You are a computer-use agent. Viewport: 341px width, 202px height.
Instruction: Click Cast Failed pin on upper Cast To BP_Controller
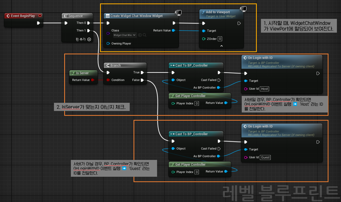[x=219, y=80]
